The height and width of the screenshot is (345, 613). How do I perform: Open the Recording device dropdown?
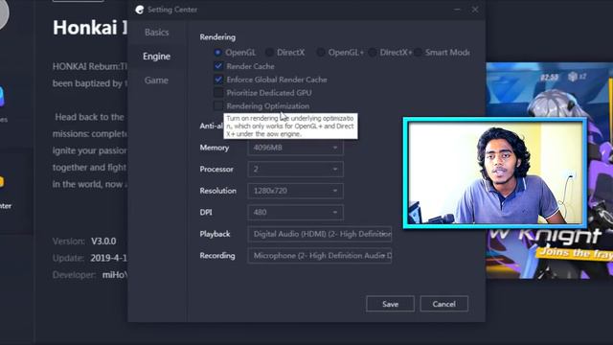[320, 256]
